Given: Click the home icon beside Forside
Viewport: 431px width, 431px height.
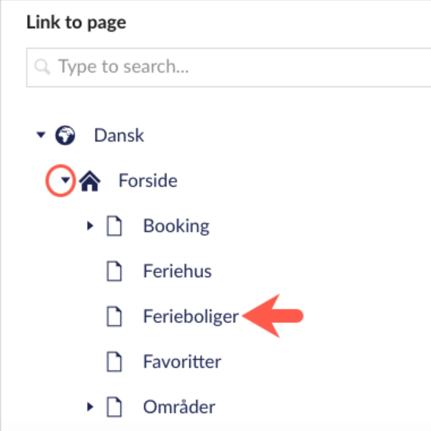Looking at the screenshot, I should point(90,181).
